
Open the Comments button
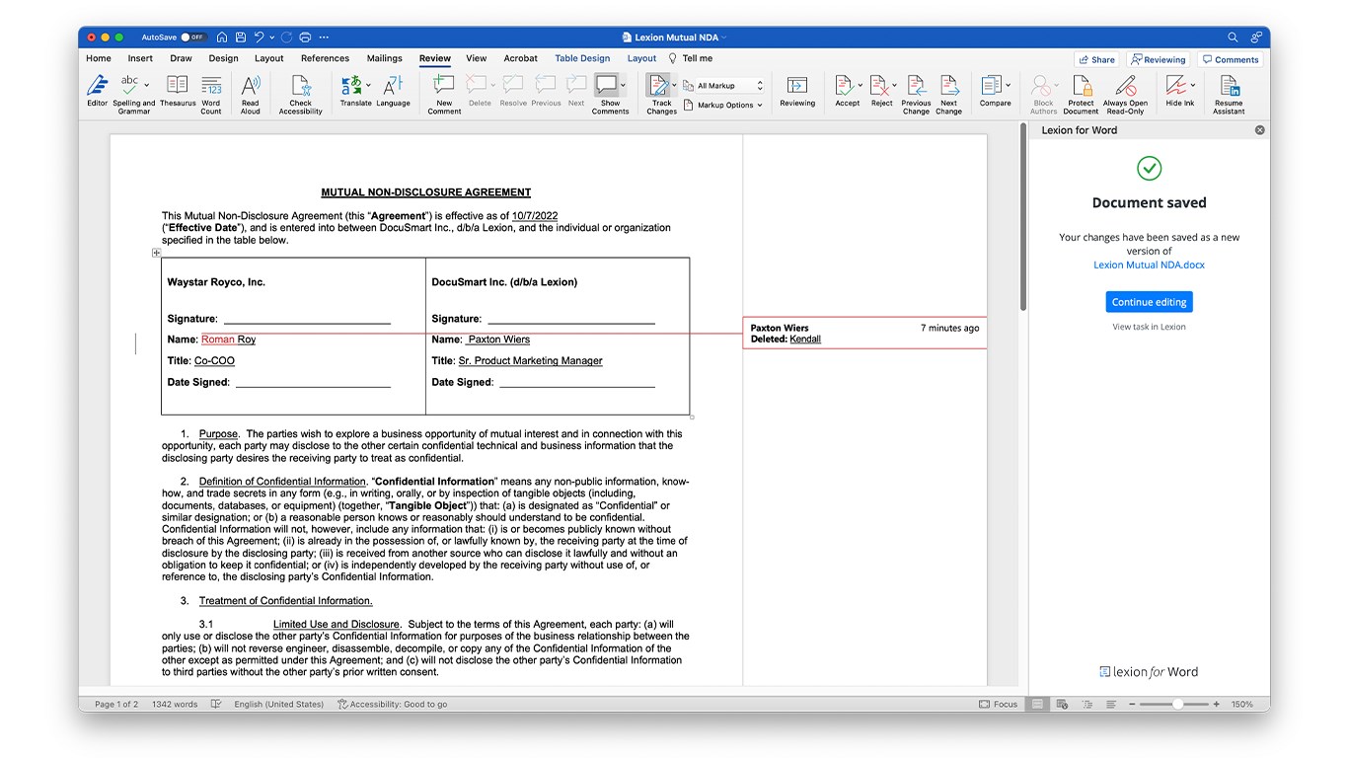(x=1231, y=59)
